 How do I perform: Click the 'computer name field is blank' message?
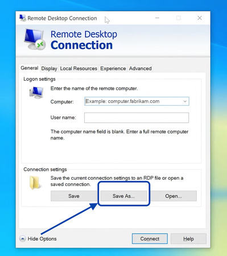click(119, 135)
